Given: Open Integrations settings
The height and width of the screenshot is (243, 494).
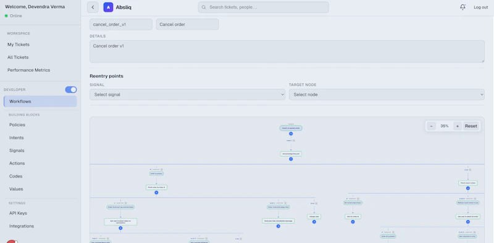Looking at the screenshot, I should (22, 226).
